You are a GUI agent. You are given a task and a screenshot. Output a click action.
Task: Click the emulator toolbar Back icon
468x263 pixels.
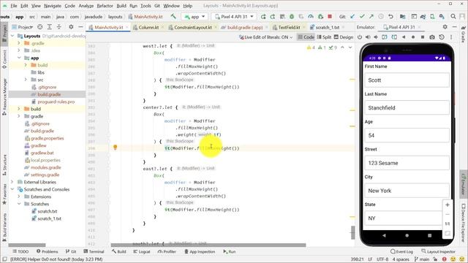(x=404, y=37)
